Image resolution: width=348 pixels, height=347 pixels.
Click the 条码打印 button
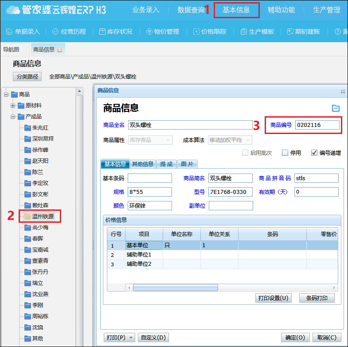(317, 298)
